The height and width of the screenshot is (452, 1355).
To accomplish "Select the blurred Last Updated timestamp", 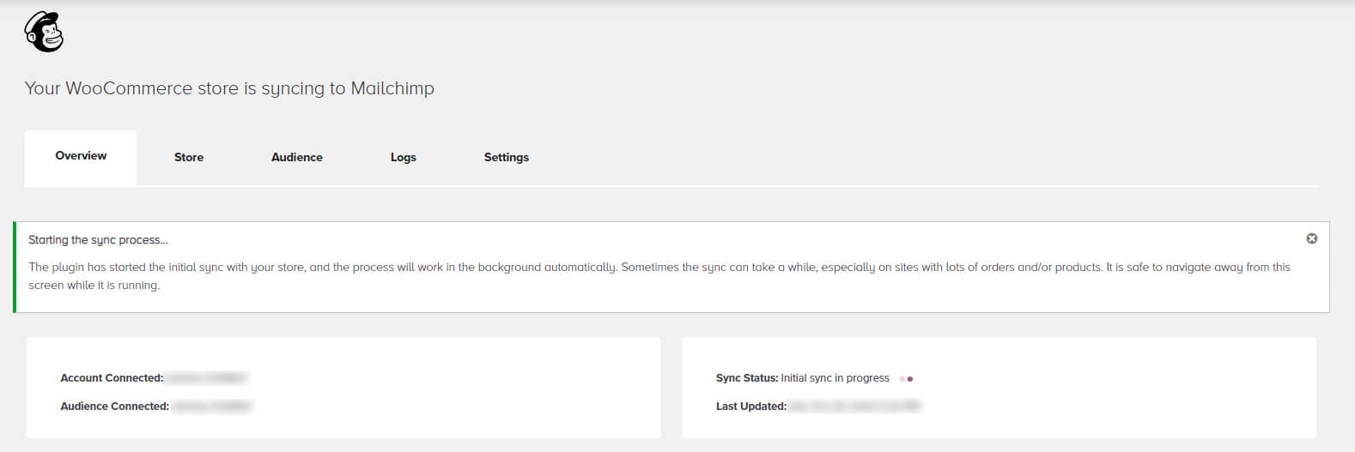I will 854,407.
